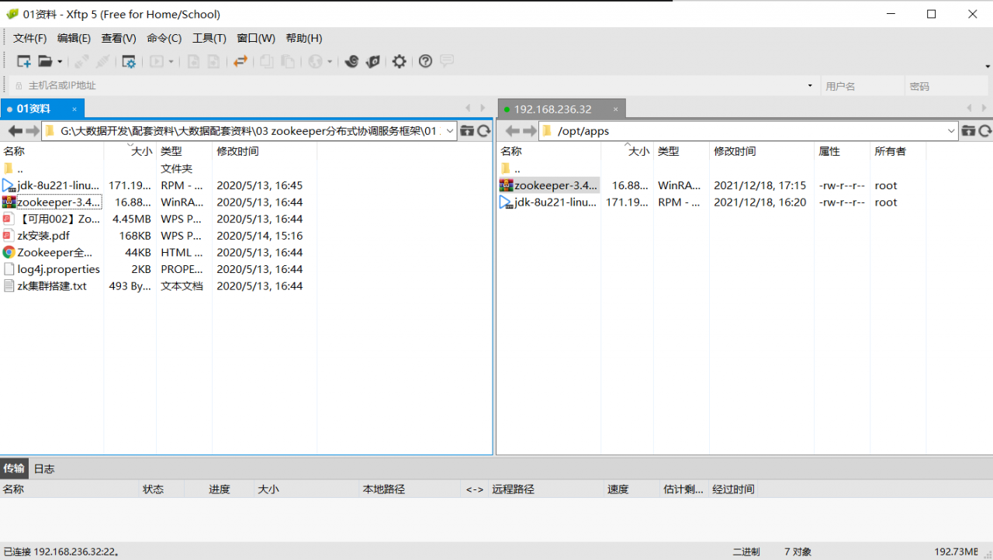Select local file jdk-8u221-linu... RPM

pos(58,185)
